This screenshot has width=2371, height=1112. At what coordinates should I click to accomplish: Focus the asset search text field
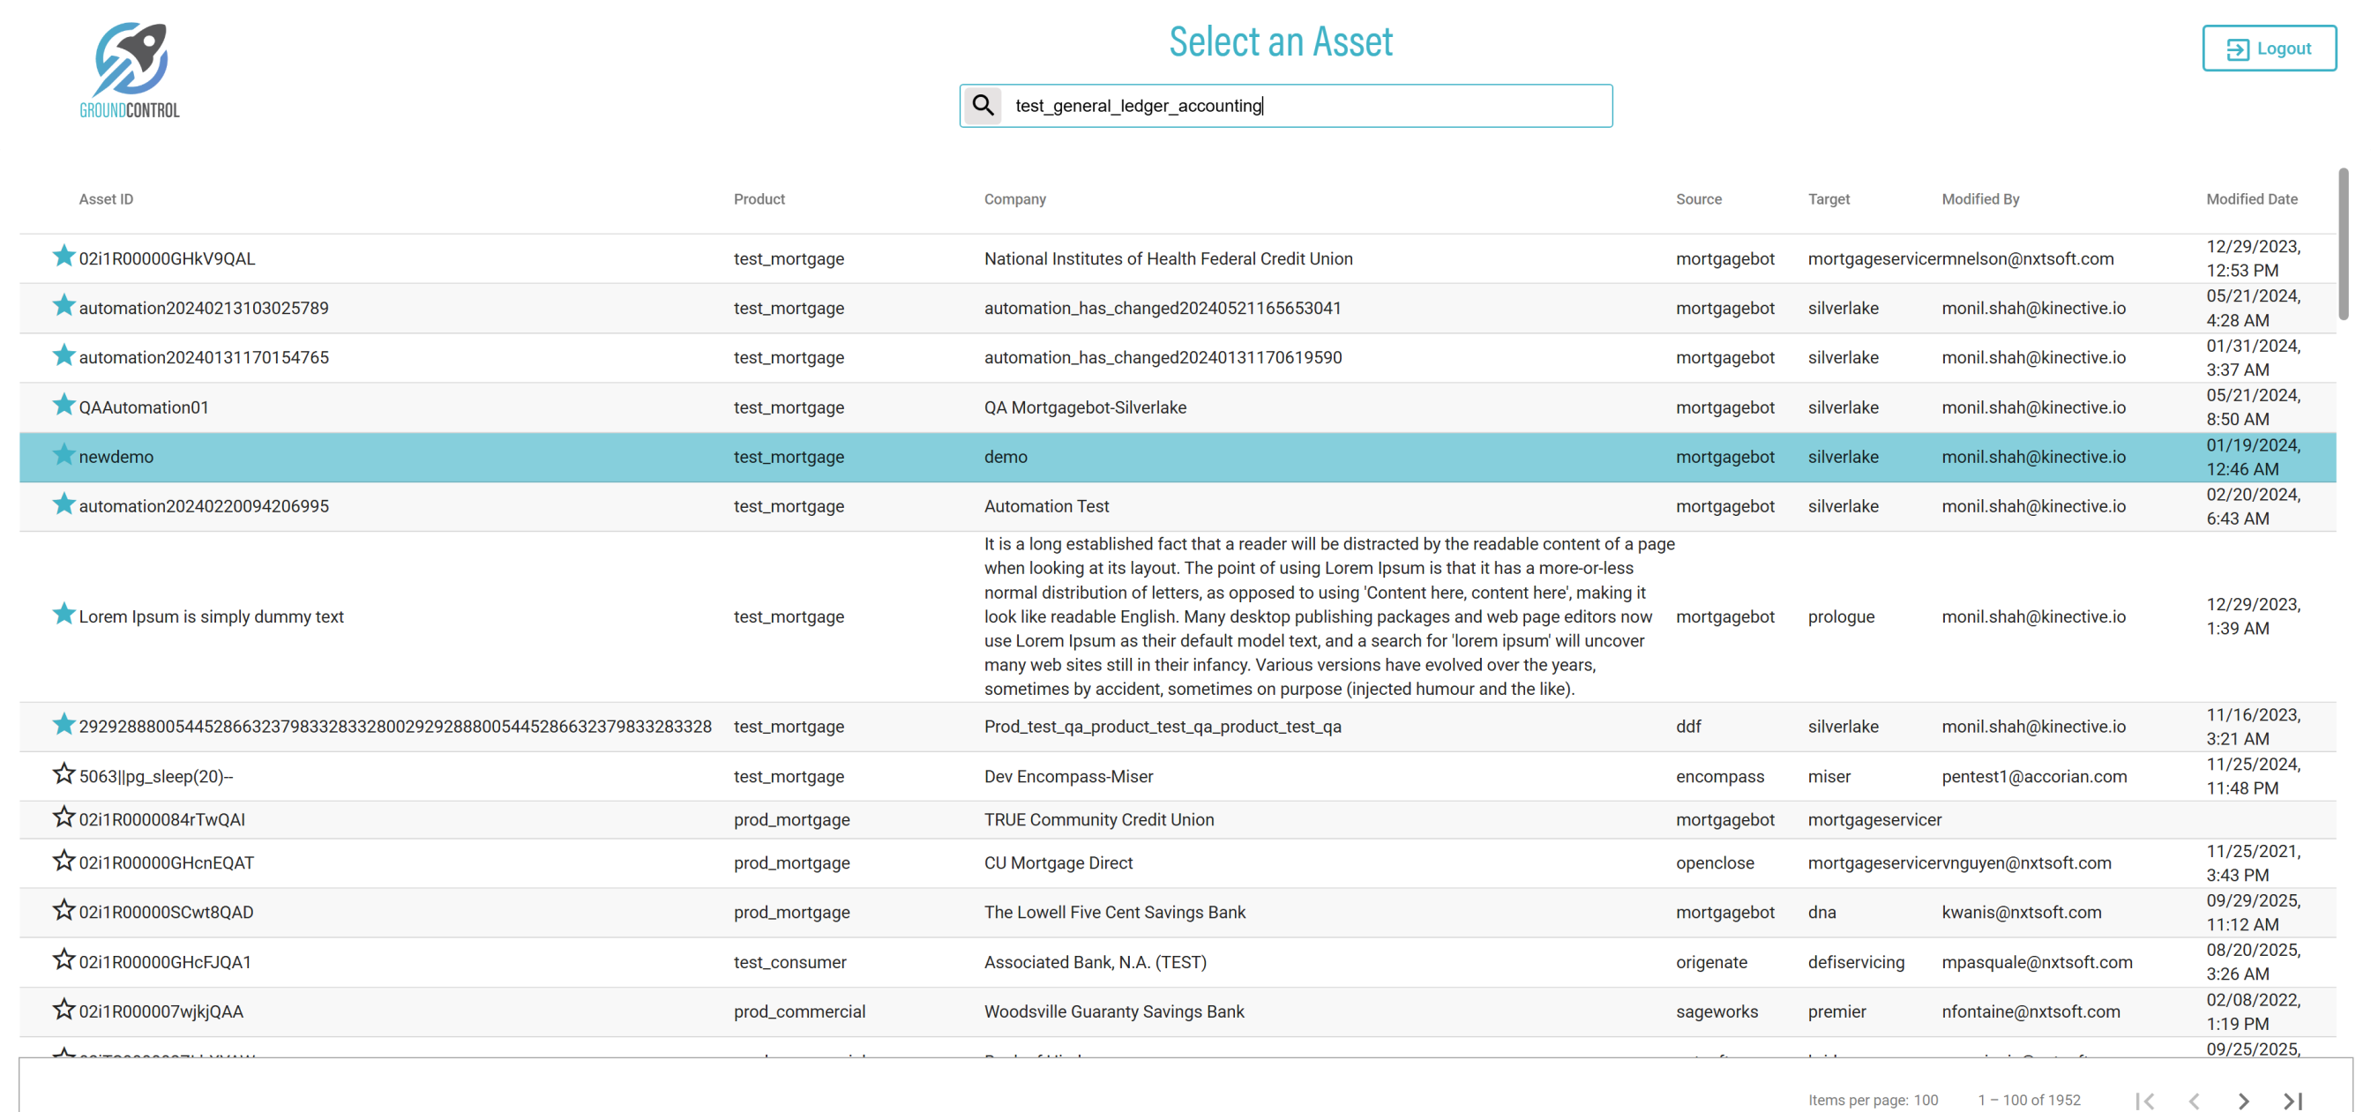pos(1307,106)
